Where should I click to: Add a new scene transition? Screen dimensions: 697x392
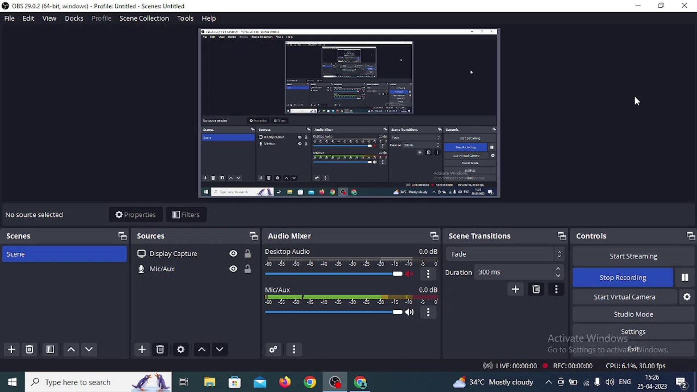click(515, 289)
